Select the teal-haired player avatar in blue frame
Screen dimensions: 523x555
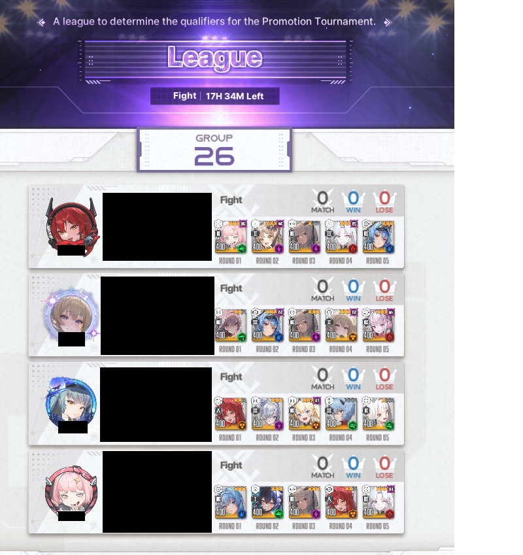(x=71, y=402)
